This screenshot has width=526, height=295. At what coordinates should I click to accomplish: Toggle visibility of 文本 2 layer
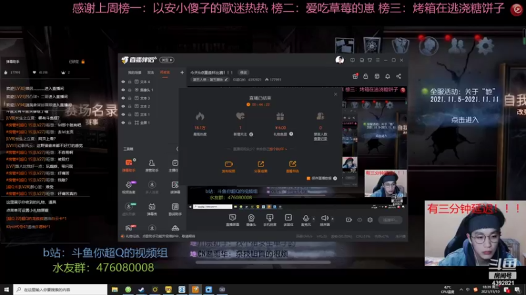tap(123, 106)
